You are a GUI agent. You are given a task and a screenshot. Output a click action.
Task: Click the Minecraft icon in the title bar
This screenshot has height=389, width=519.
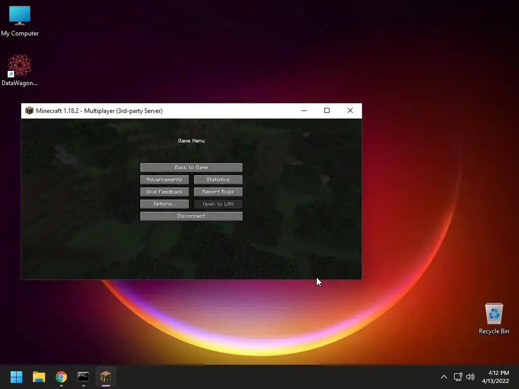(x=29, y=110)
